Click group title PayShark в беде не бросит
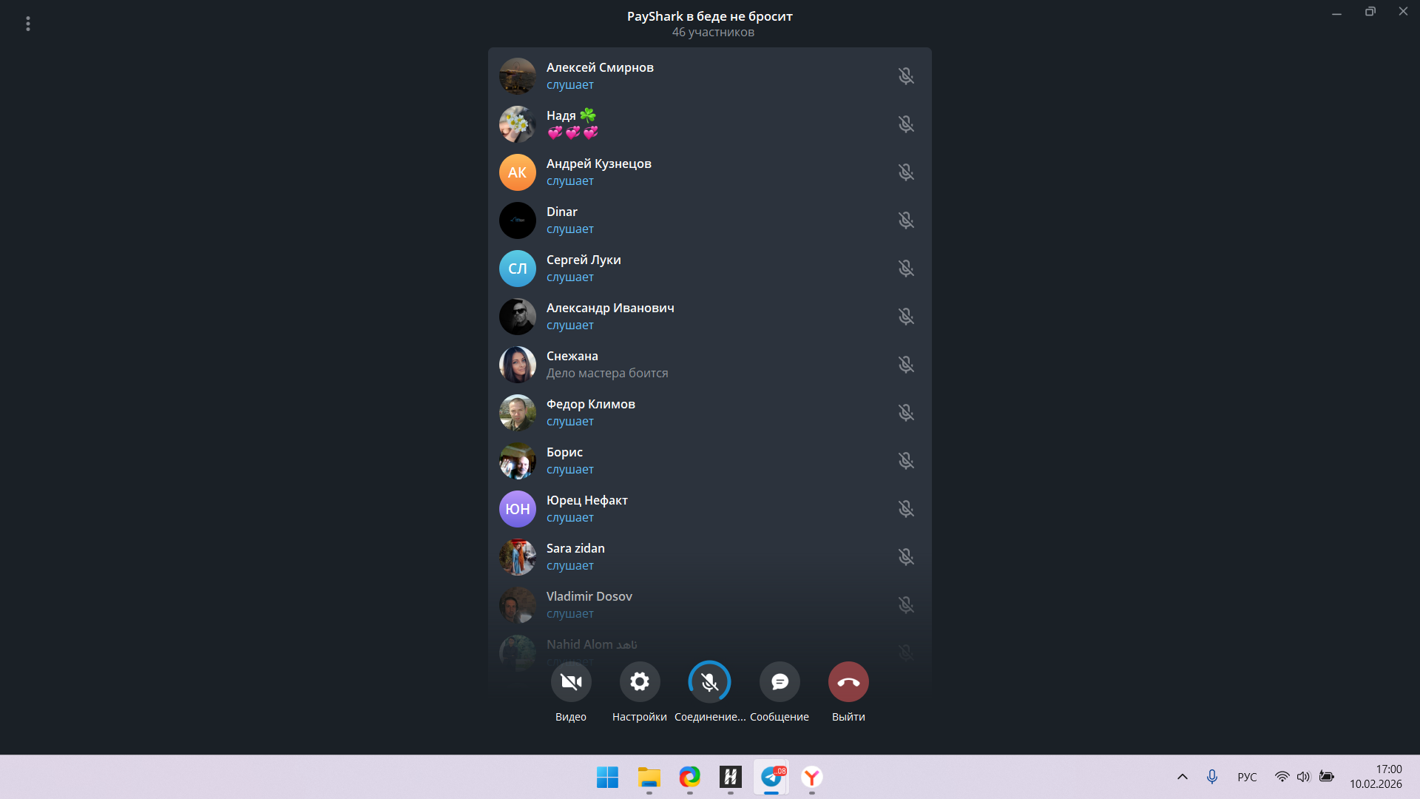The width and height of the screenshot is (1420, 799). point(709,16)
